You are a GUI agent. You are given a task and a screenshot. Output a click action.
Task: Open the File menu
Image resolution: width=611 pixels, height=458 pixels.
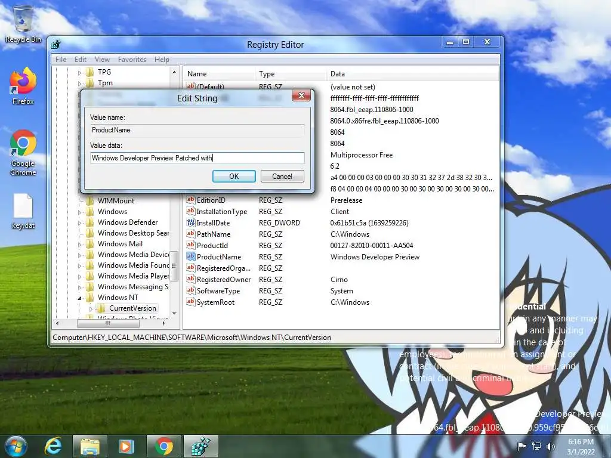coord(61,60)
